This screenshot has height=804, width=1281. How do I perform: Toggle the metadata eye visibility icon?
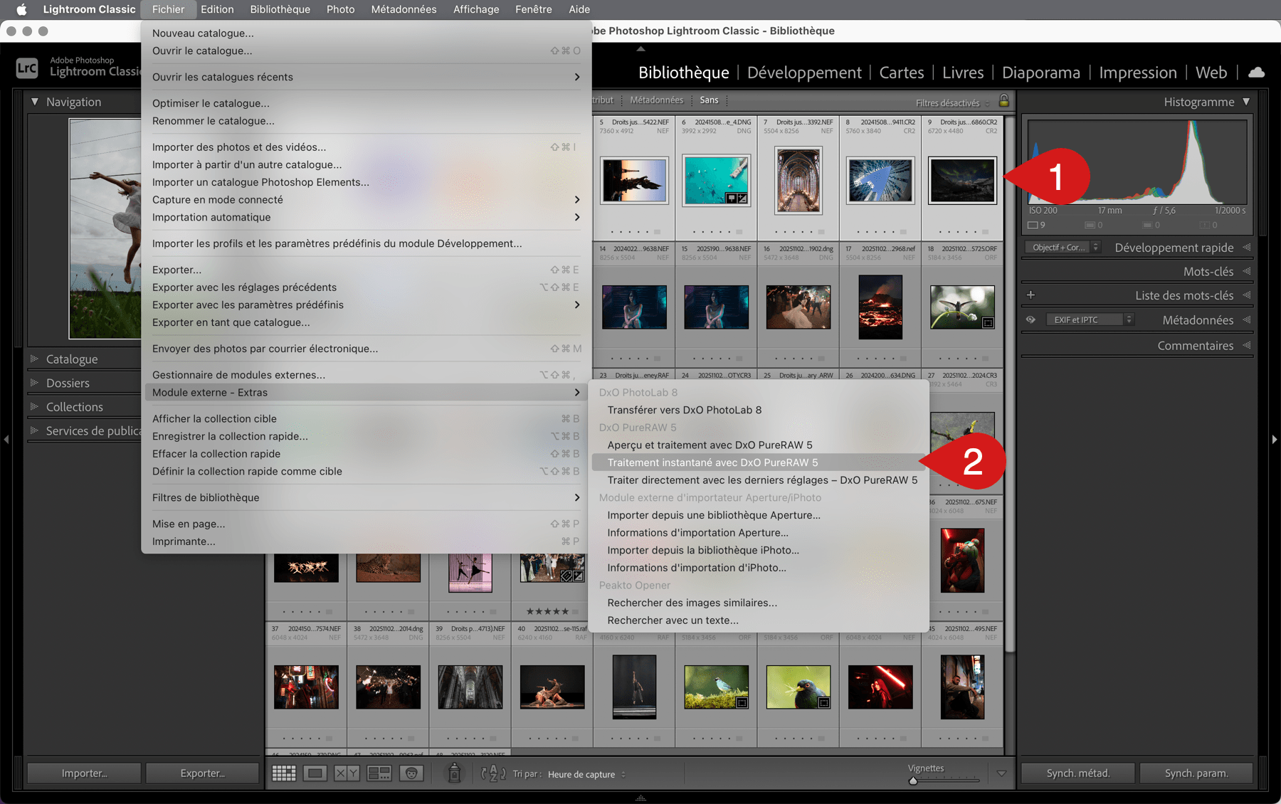tap(1030, 319)
